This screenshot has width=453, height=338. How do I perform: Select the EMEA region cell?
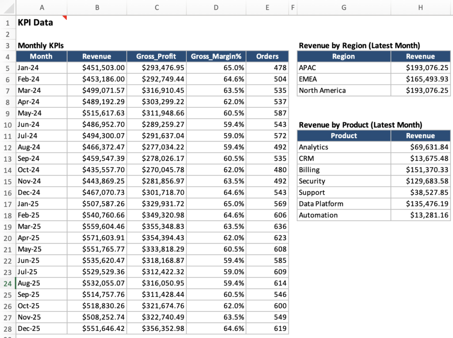pos(343,79)
